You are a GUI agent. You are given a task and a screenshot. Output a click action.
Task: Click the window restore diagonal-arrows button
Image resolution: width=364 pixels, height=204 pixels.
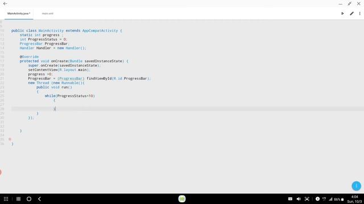click(x=349, y=4)
